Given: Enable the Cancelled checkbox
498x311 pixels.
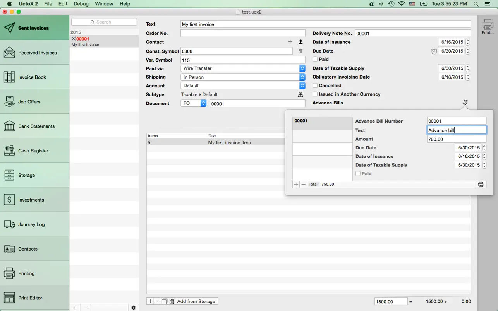Looking at the screenshot, I should pos(315,85).
